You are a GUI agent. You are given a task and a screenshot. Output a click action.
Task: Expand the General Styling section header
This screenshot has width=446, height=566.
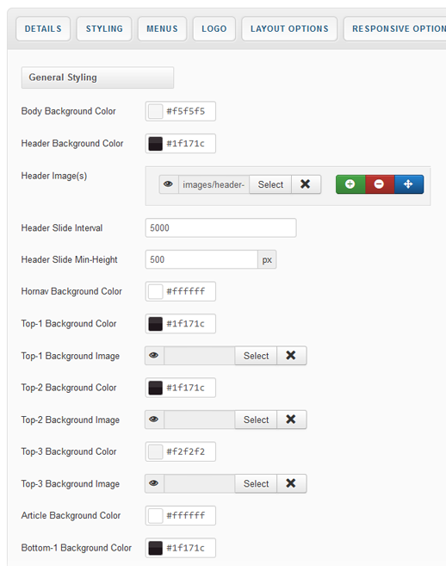[x=97, y=78]
